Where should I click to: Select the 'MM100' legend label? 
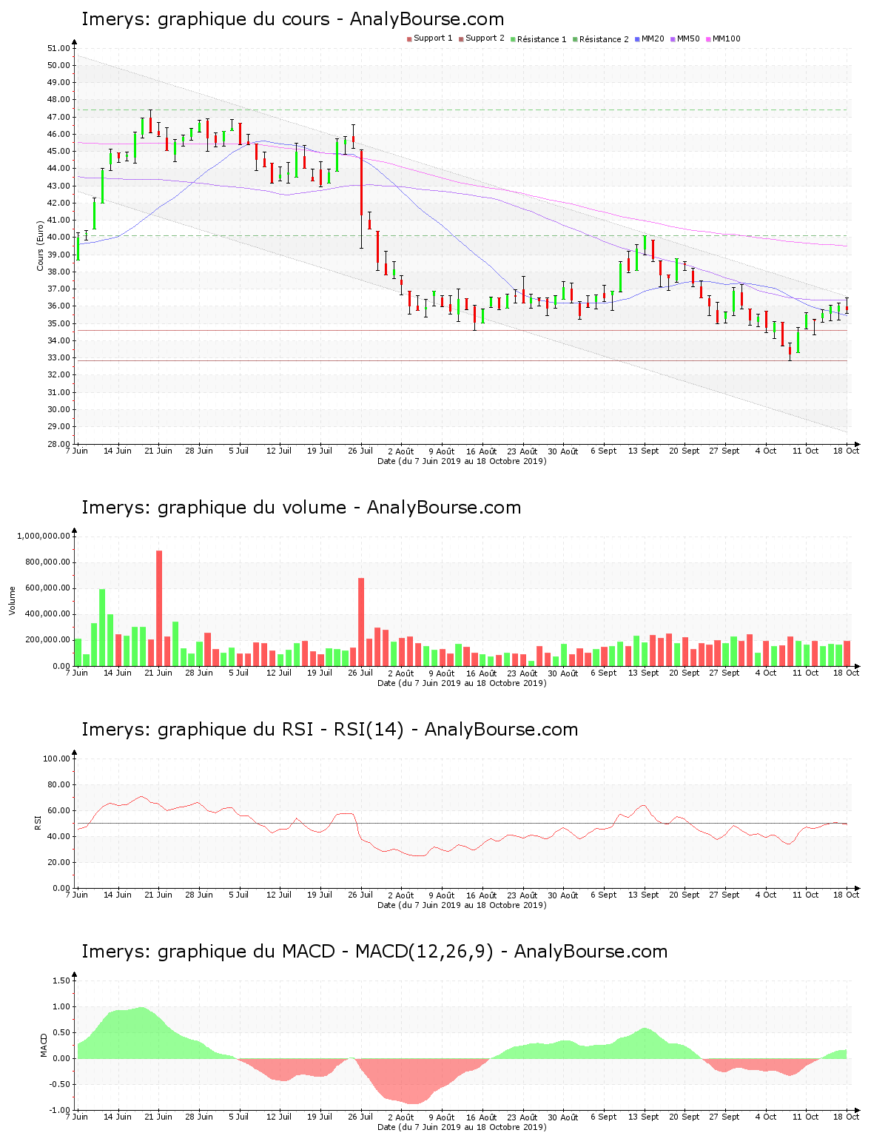coord(726,38)
